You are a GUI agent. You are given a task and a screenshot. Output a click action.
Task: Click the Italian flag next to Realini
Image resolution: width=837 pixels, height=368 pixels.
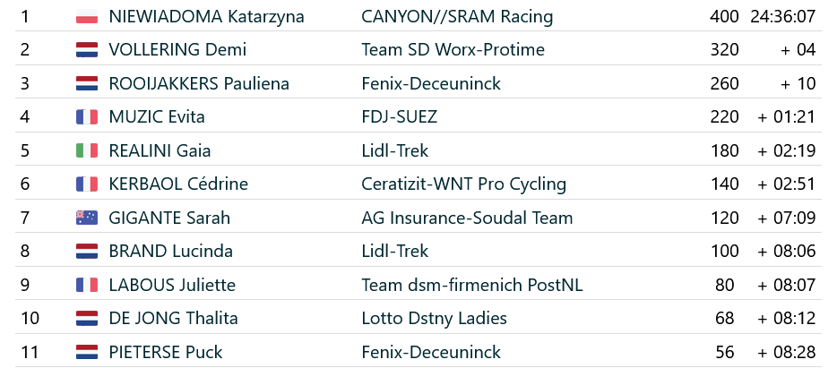coord(87,150)
